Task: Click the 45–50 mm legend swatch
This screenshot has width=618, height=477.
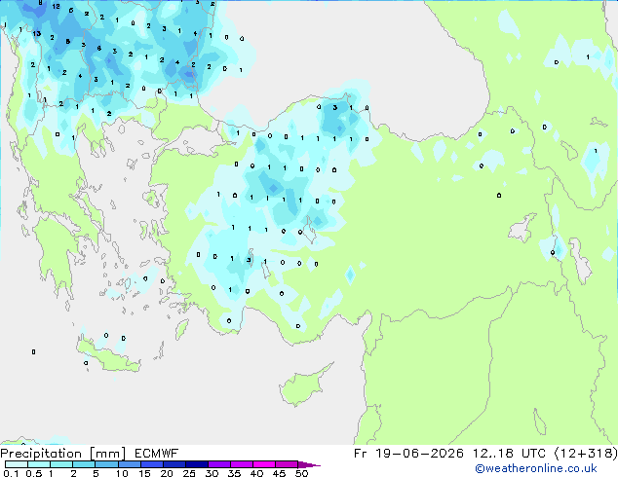Action: click(x=287, y=464)
